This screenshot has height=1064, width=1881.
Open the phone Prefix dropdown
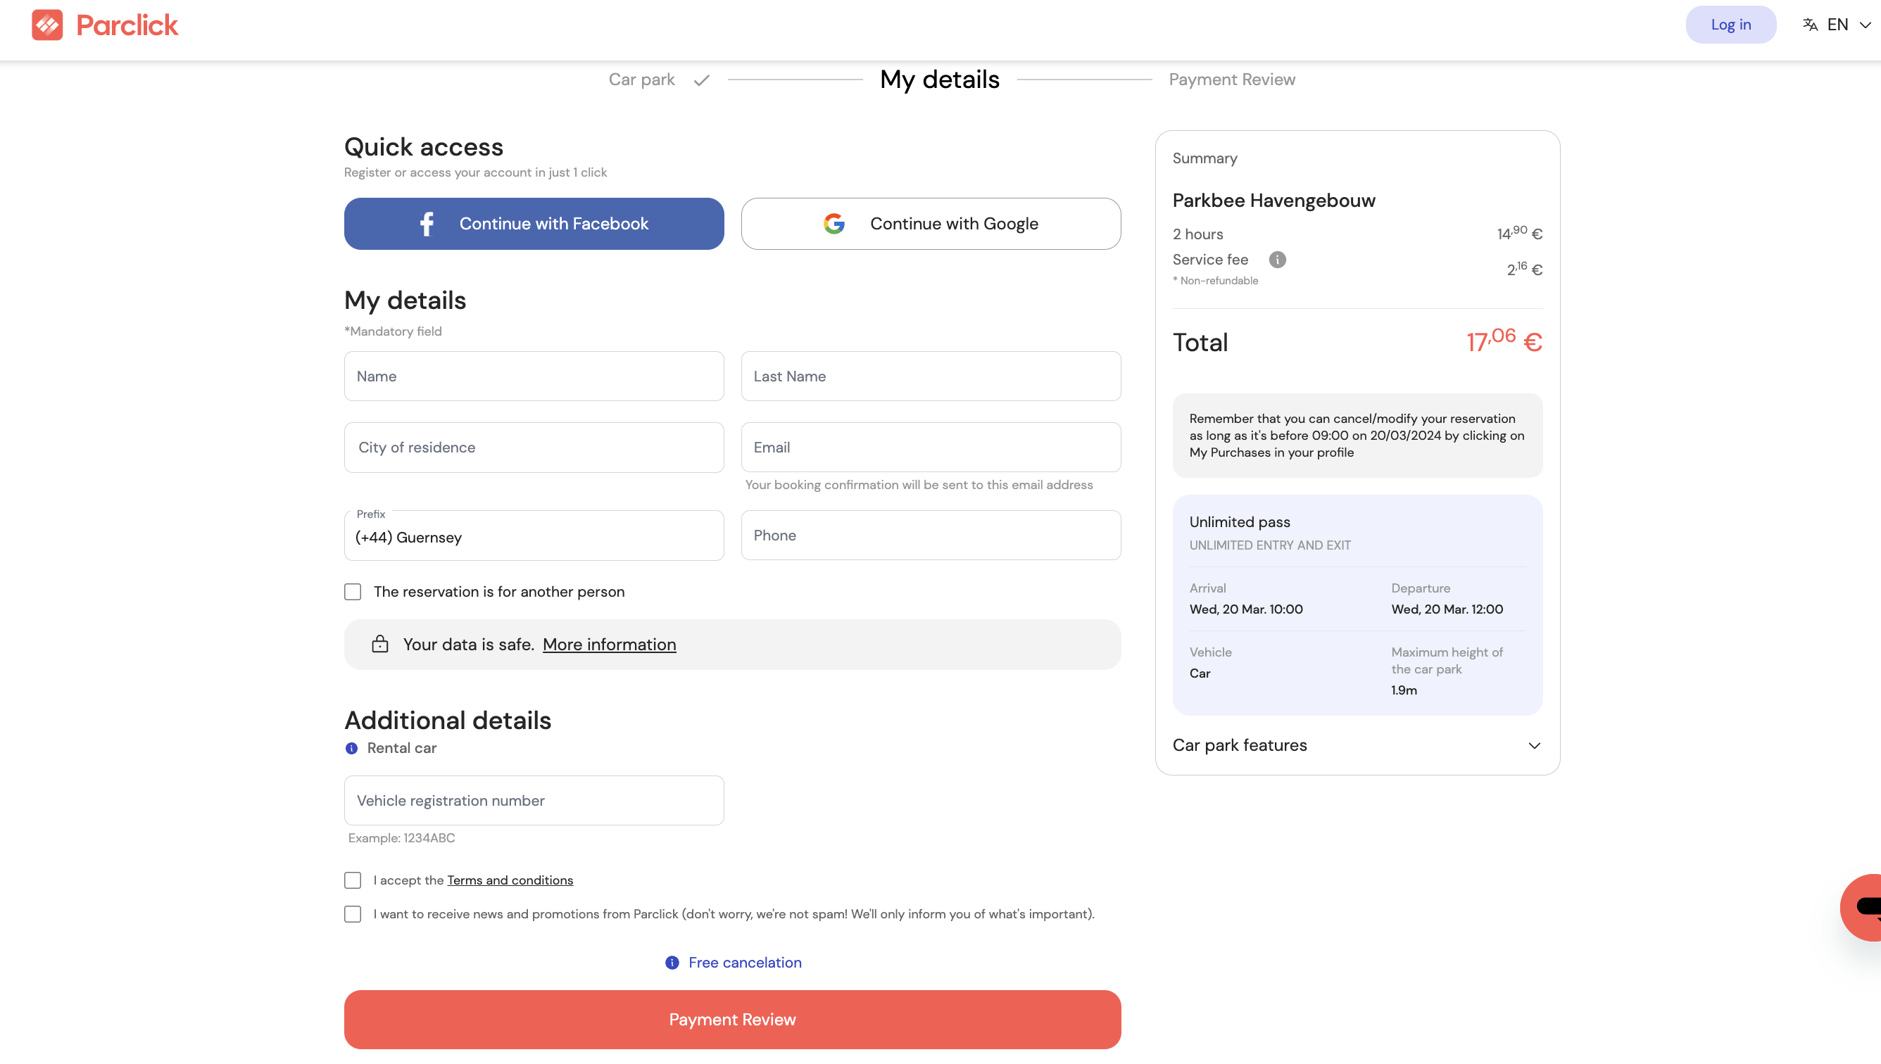point(533,536)
